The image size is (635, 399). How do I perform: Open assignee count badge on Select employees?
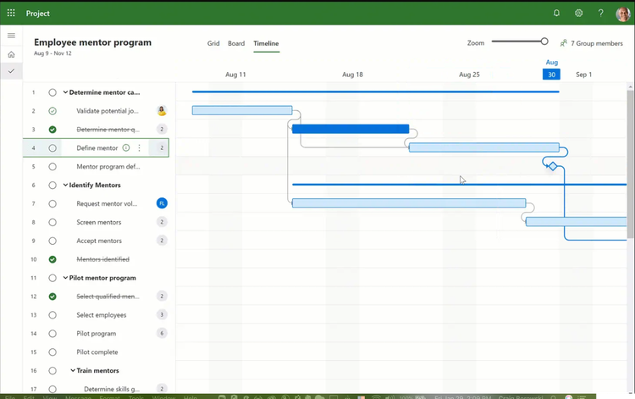(x=162, y=315)
